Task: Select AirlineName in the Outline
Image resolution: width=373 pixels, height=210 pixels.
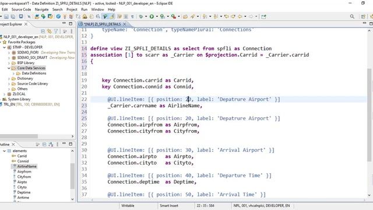Action: (x=27, y=166)
